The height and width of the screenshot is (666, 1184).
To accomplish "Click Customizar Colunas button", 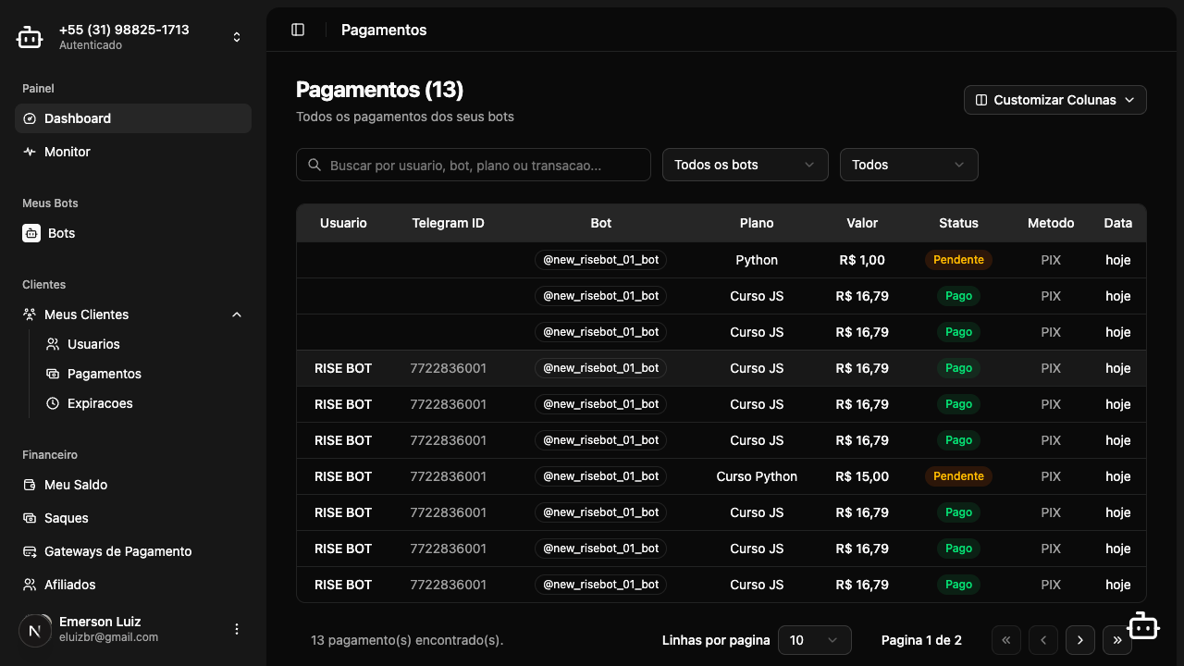I will (1055, 100).
